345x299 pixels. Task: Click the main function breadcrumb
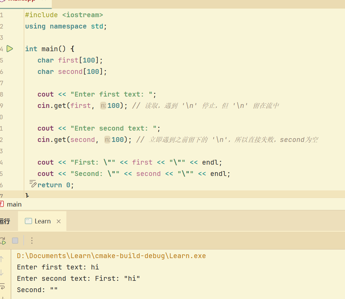tap(14, 204)
